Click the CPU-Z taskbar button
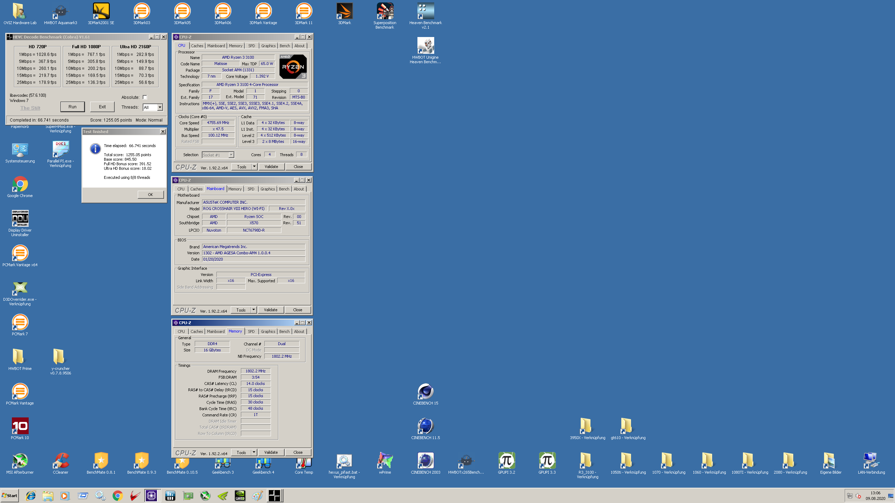The width and height of the screenshot is (895, 503). pyautogui.click(x=151, y=496)
